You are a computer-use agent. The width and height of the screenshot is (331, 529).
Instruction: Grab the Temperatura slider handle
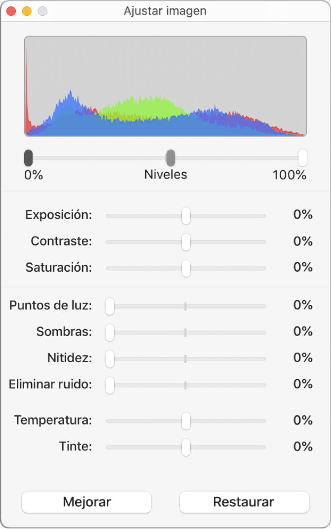[186, 420]
